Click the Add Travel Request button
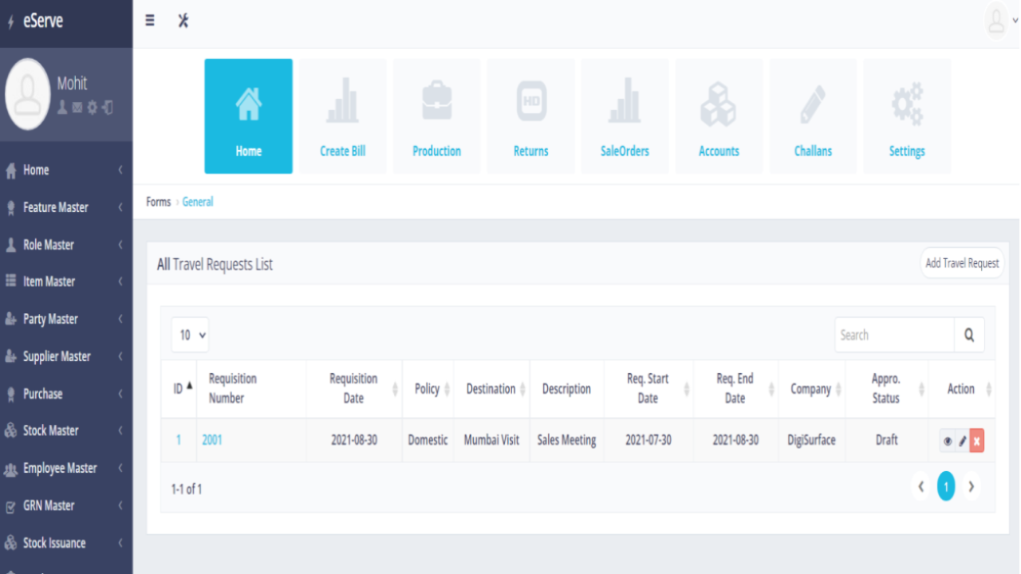1021x574 pixels. pos(962,262)
